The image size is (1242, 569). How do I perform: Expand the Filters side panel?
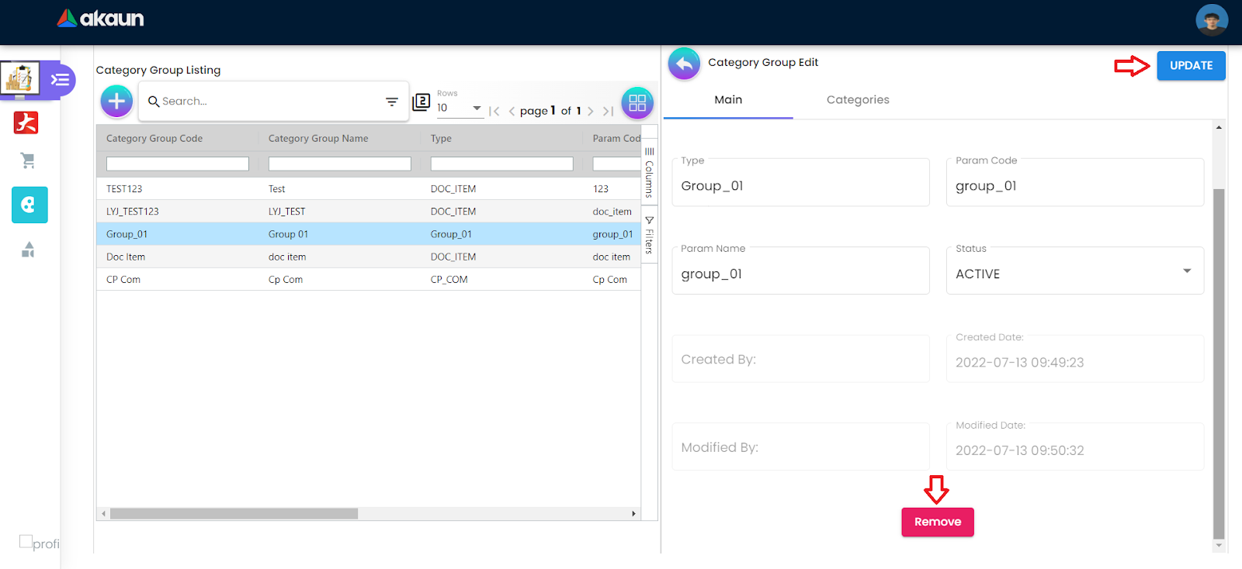tap(650, 236)
